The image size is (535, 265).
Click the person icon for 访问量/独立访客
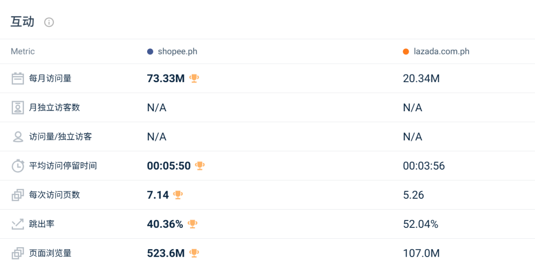(x=18, y=137)
